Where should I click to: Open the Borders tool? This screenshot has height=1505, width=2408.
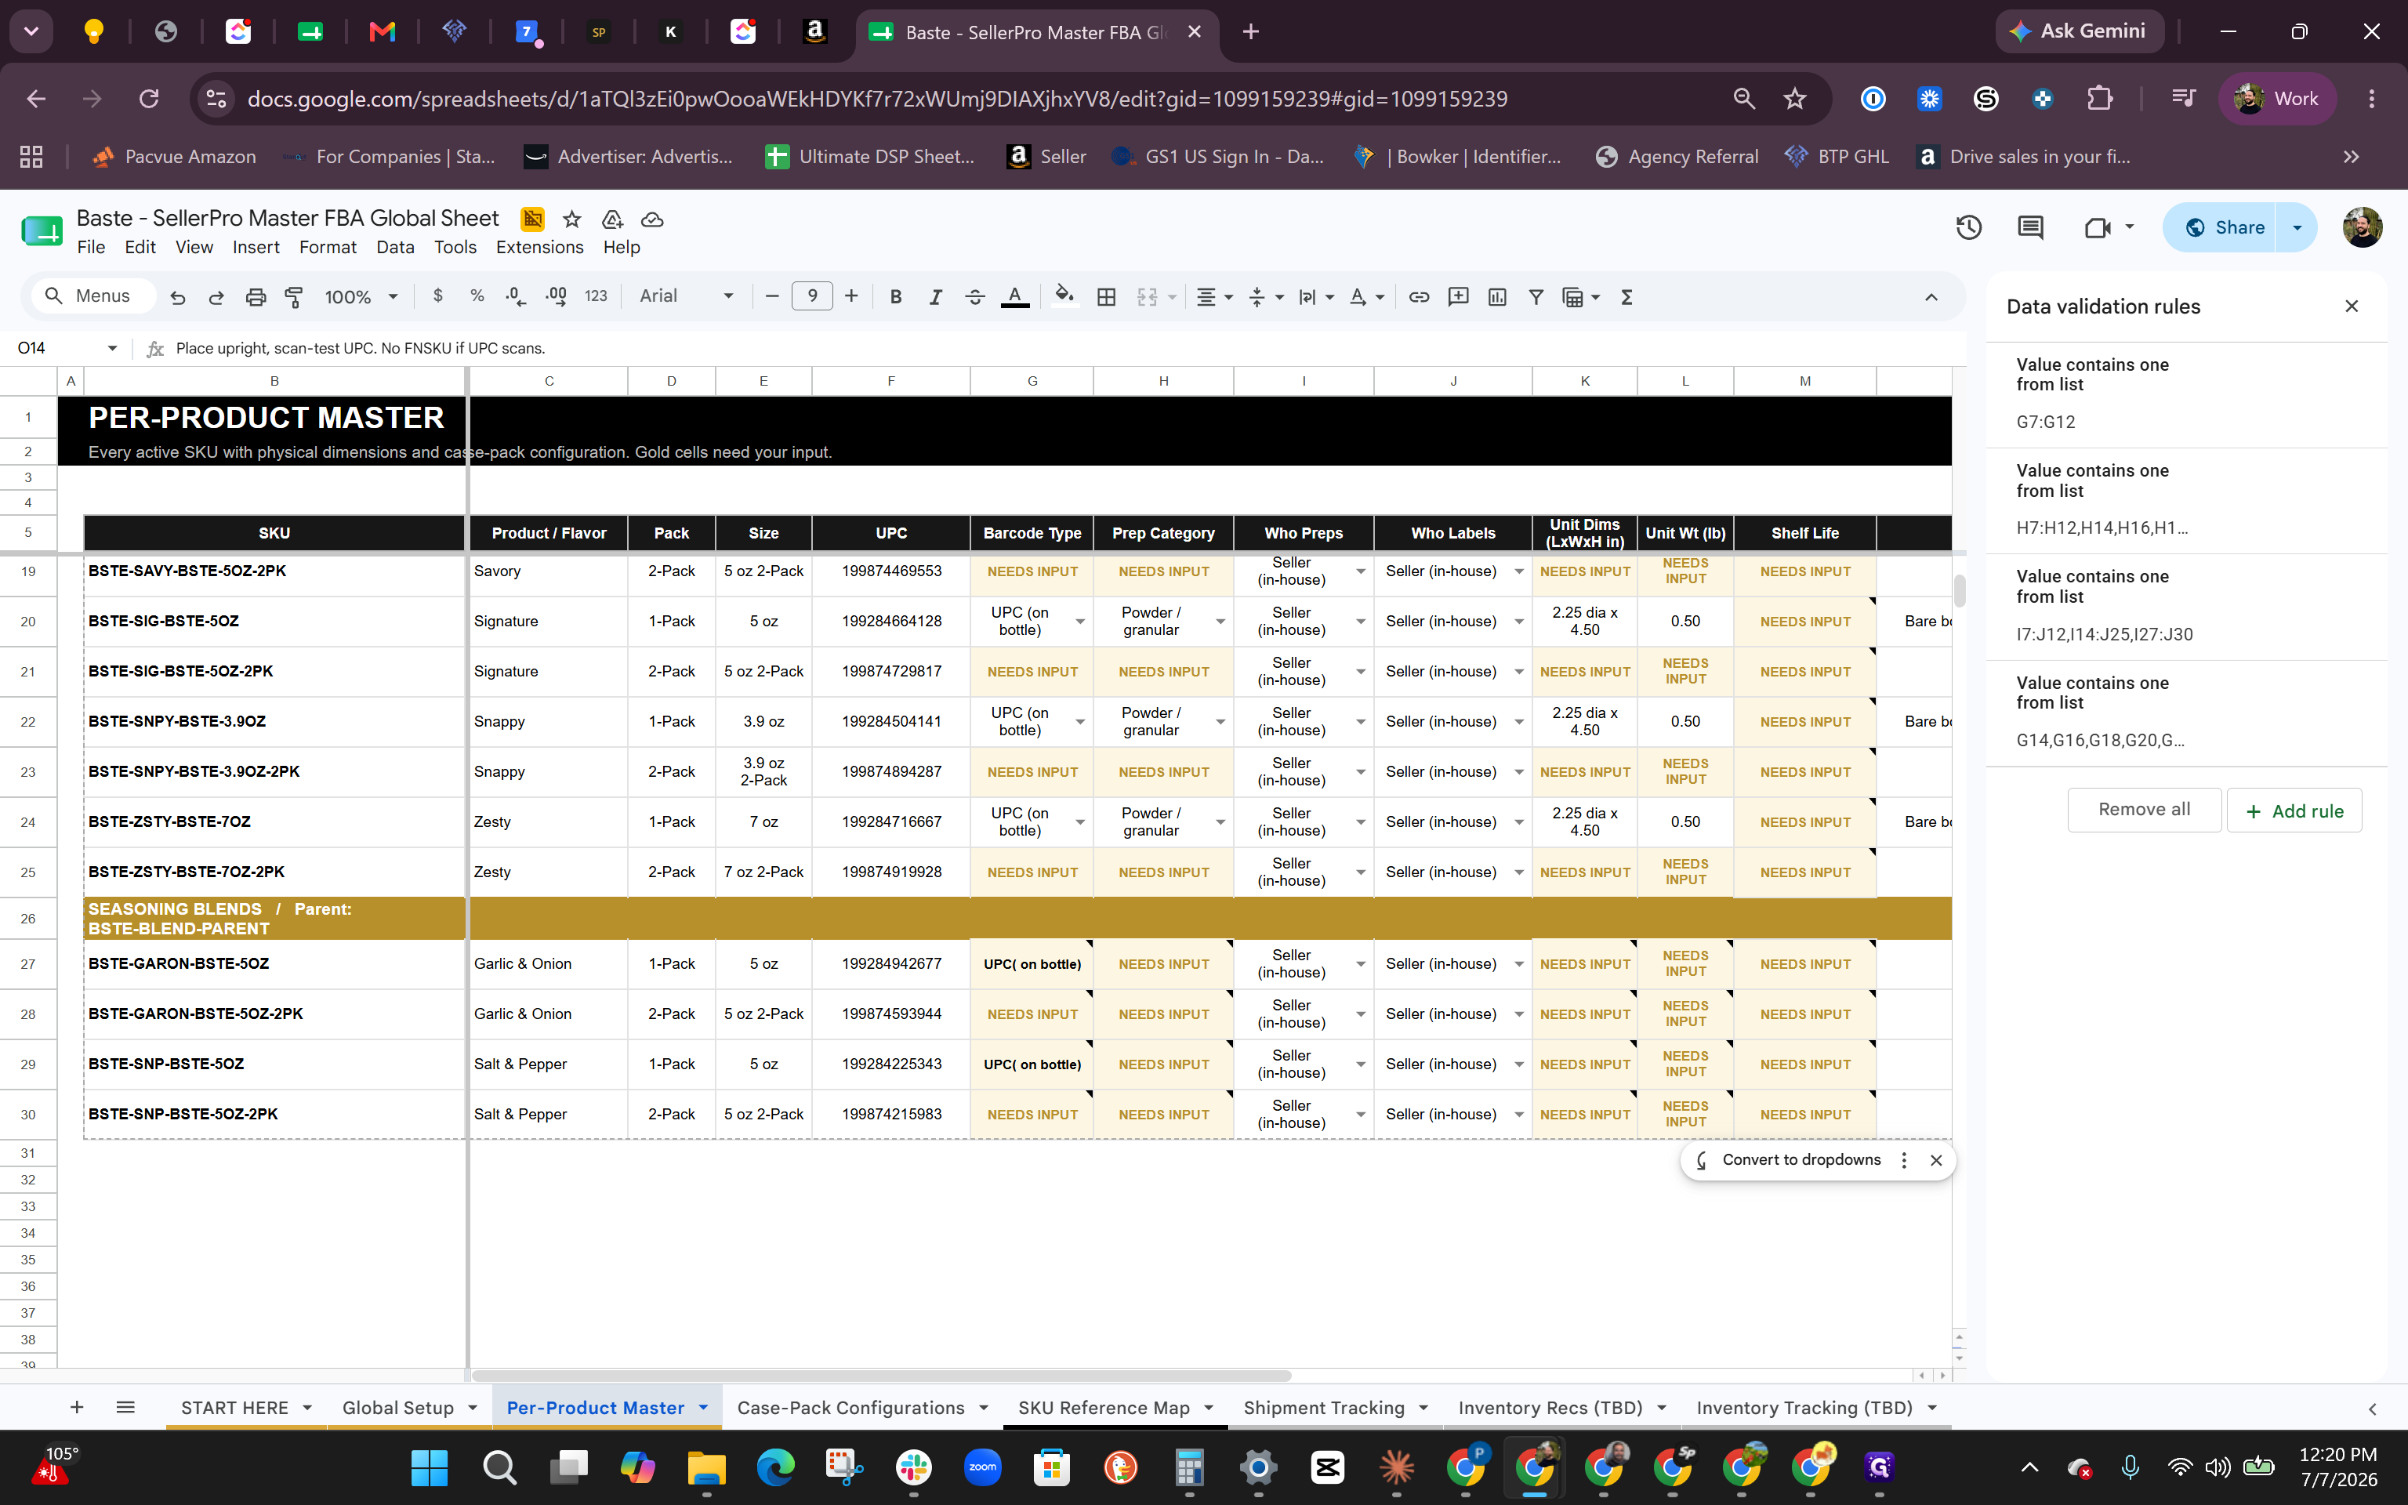coord(1105,296)
